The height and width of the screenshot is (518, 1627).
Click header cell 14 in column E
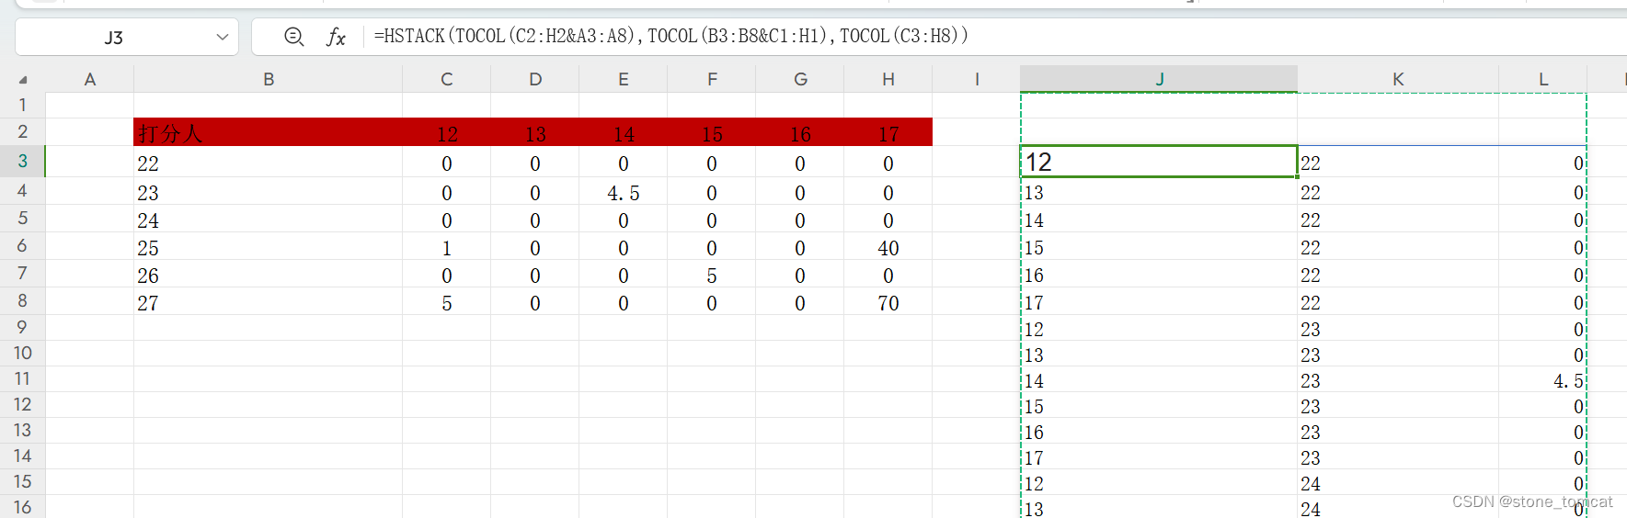coord(624,133)
